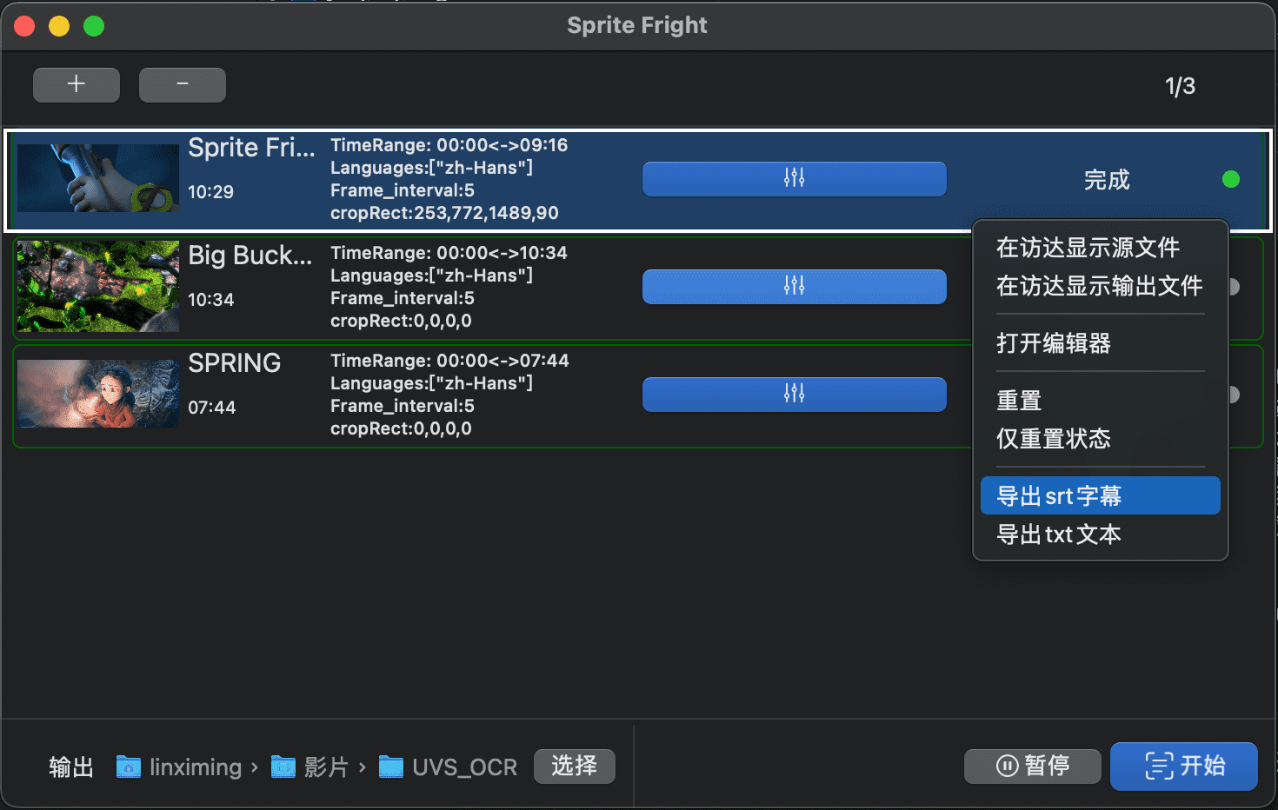
Task: Click the 暂停 pause button
Action: [1033, 766]
